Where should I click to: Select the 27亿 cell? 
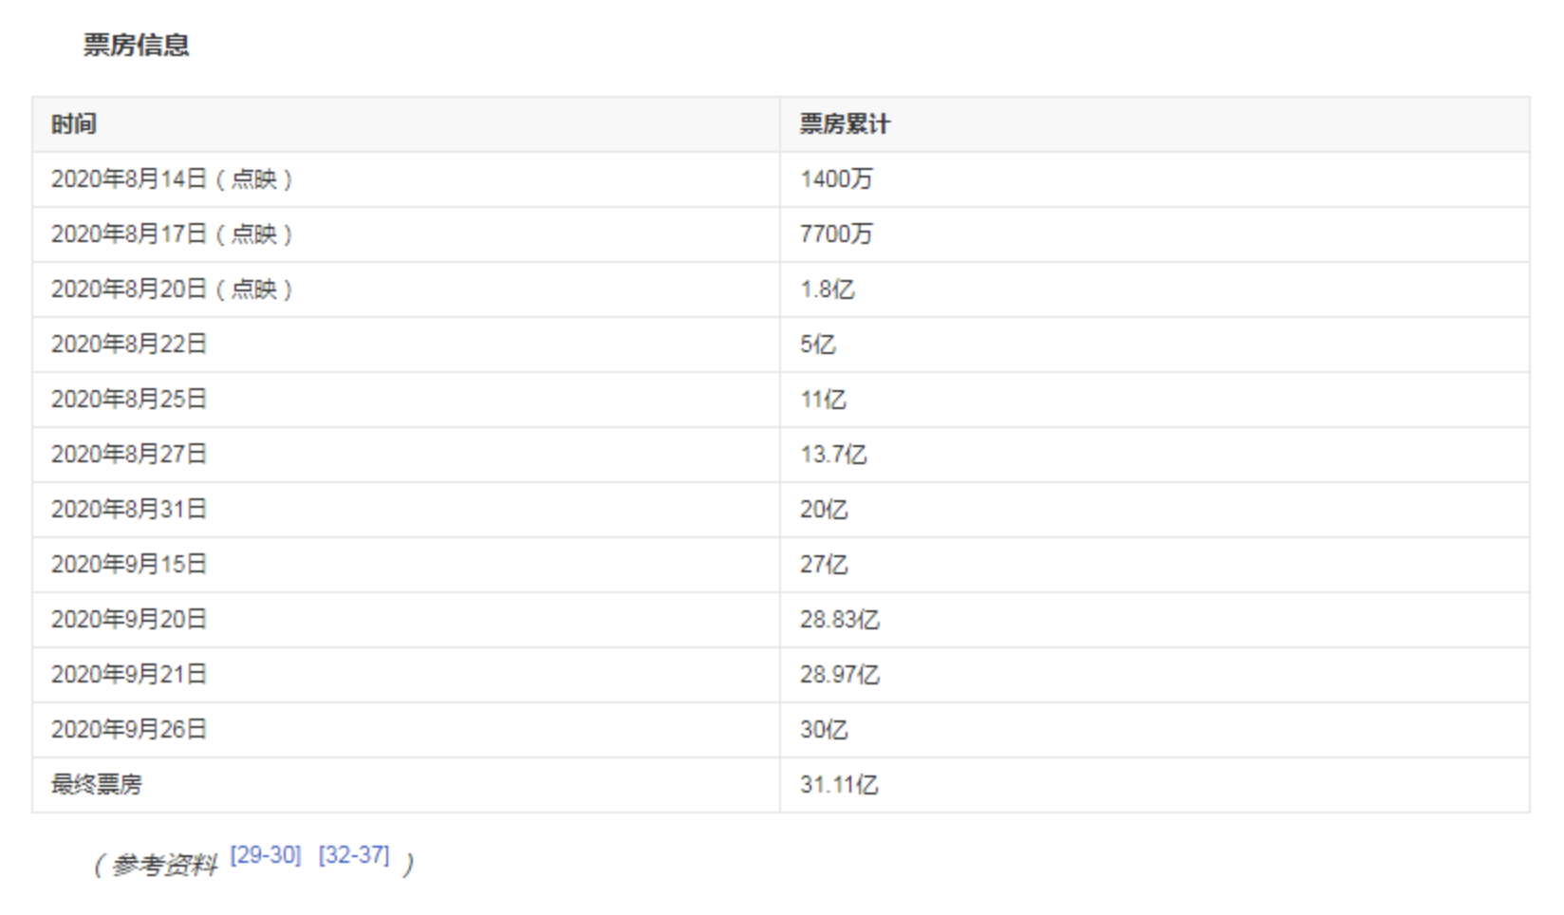click(x=1155, y=565)
